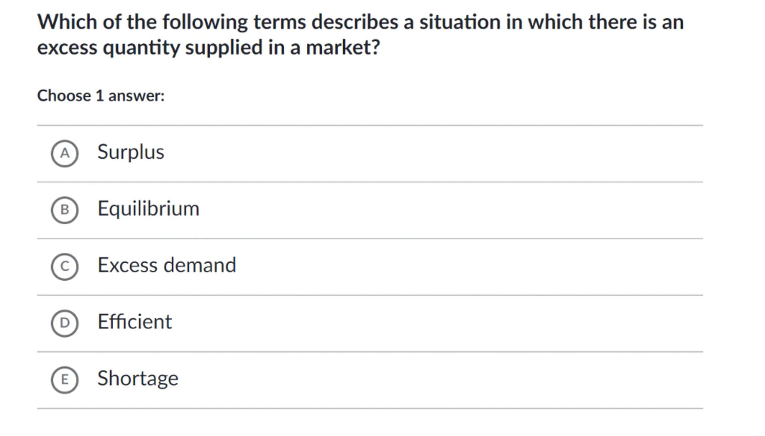Choose the circled B option marker
Screen dimensions: 765x436
[x=65, y=210]
